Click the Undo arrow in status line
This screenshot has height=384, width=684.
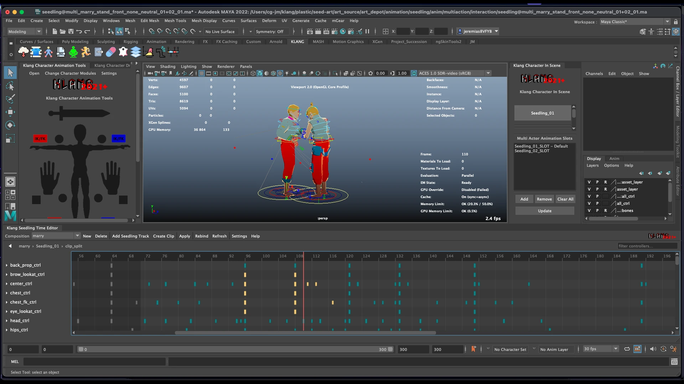79,32
